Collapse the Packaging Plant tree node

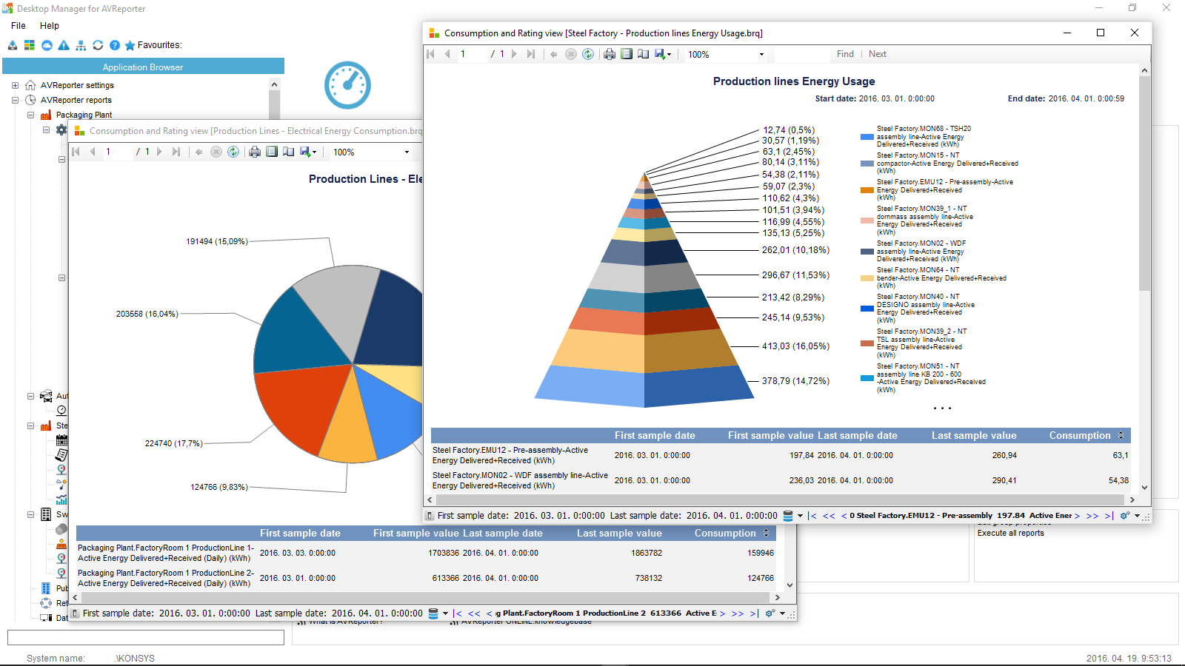[30, 115]
